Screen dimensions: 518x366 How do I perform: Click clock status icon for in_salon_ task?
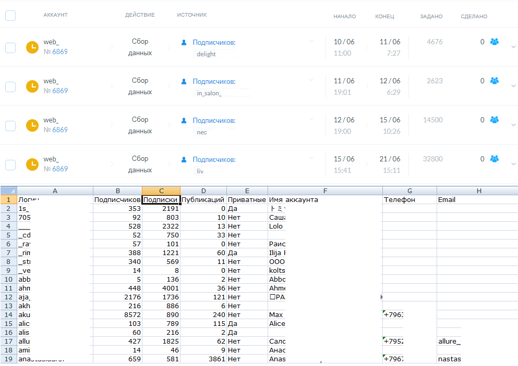tap(32, 86)
